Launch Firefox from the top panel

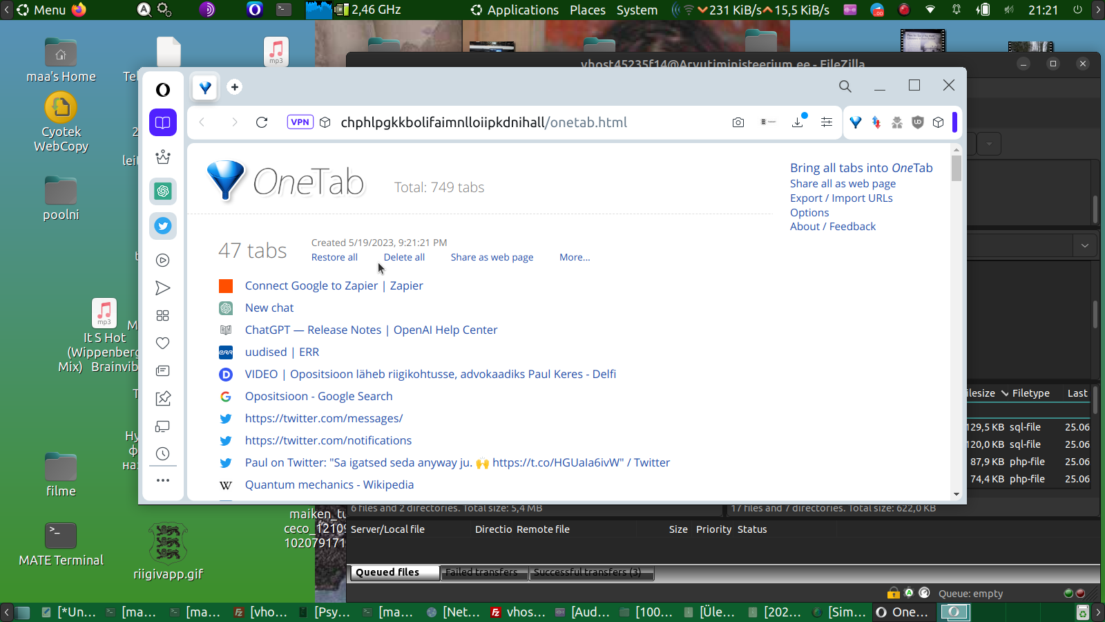coord(79,10)
